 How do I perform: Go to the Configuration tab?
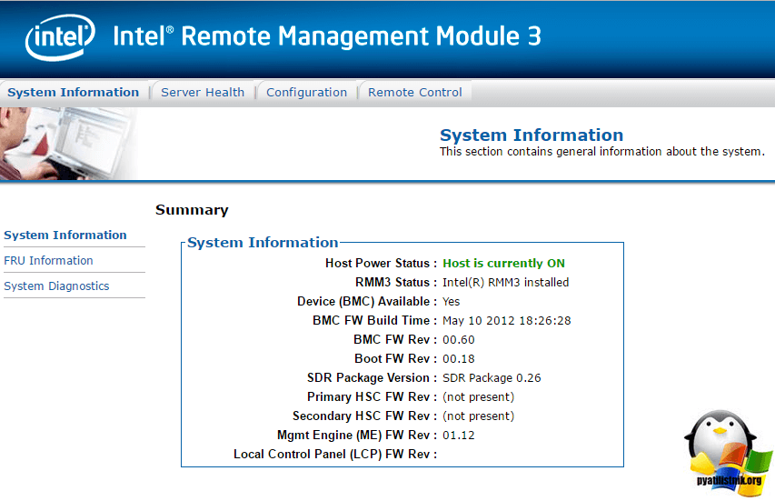click(x=306, y=92)
